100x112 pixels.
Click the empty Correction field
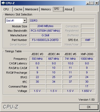tap(88, 26)
